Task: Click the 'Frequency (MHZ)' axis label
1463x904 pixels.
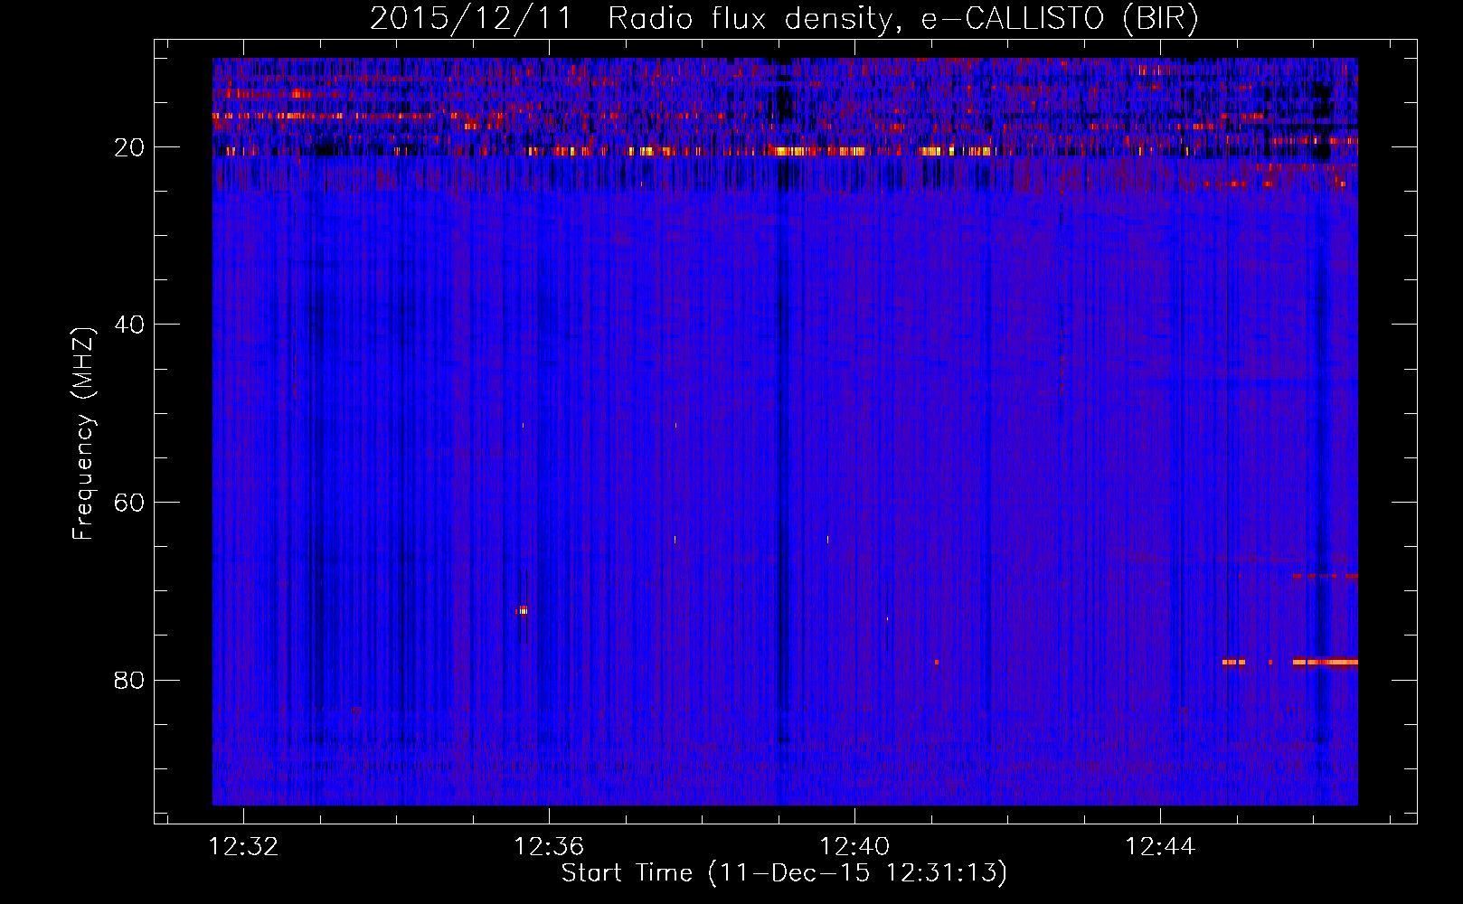Action: [83, 434]
